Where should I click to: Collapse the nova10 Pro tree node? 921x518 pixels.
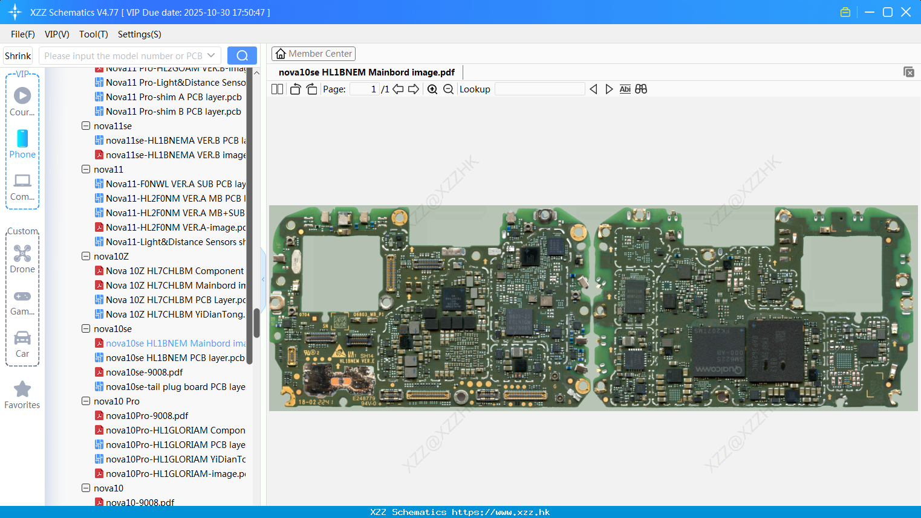[x=86, y=401]
